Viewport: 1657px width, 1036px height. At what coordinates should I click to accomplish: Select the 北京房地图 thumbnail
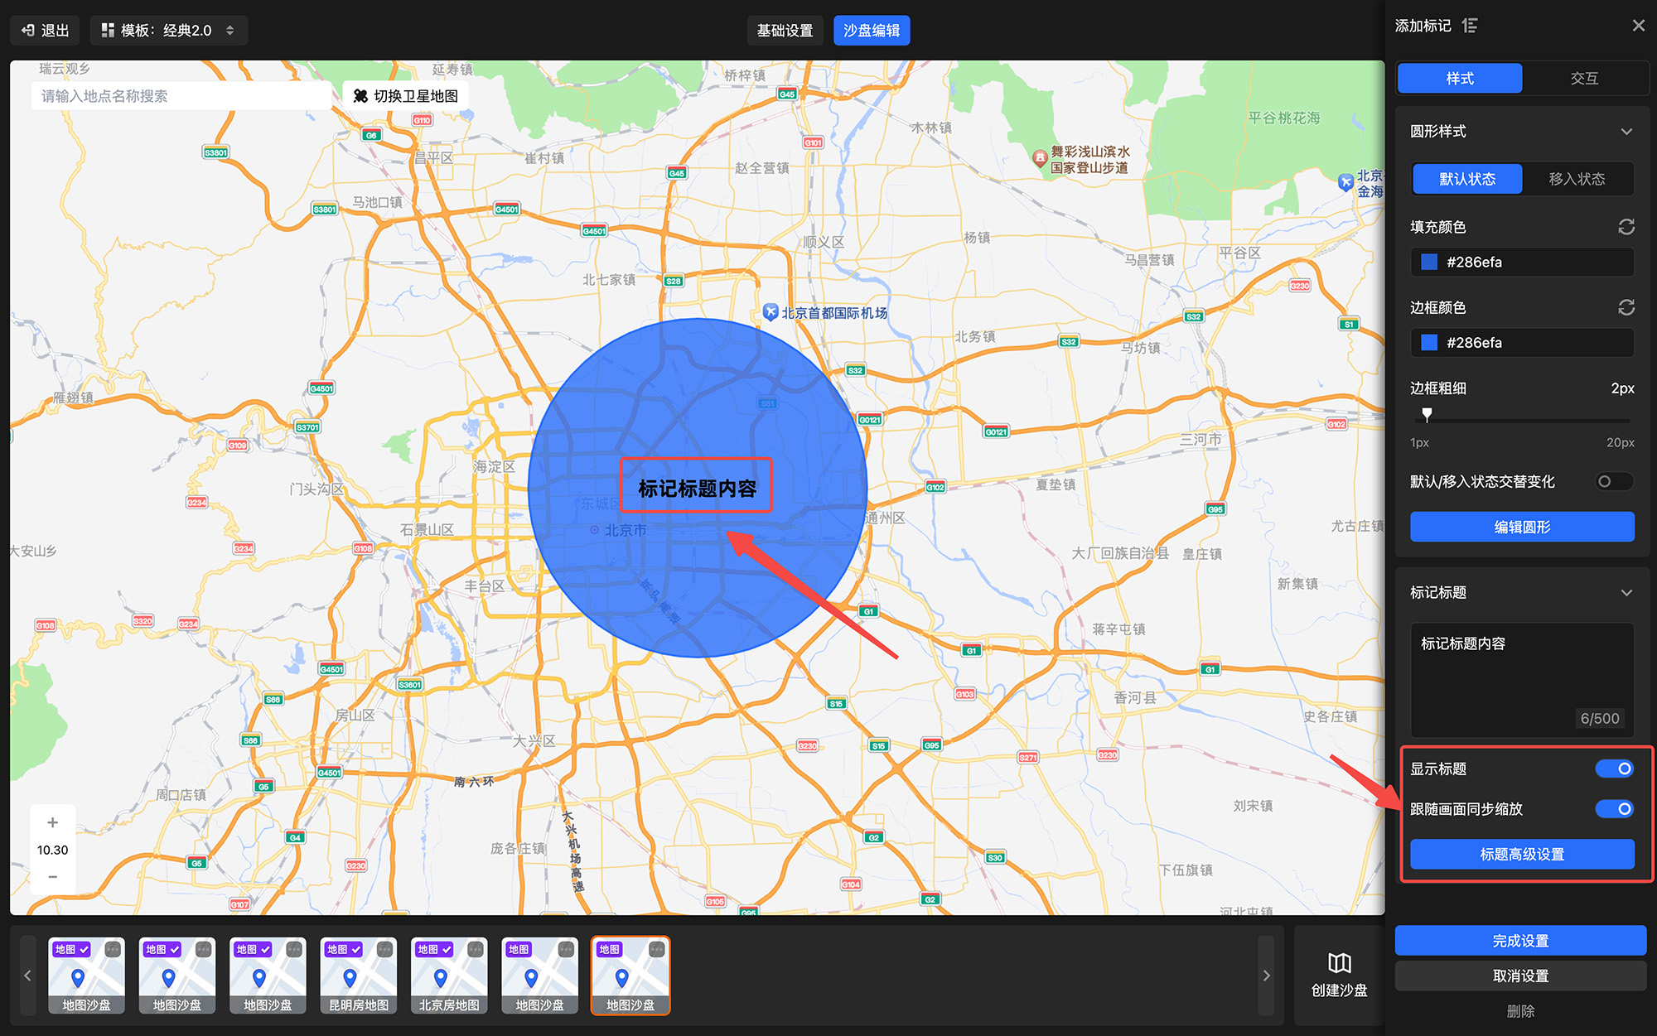pos(449,976)
